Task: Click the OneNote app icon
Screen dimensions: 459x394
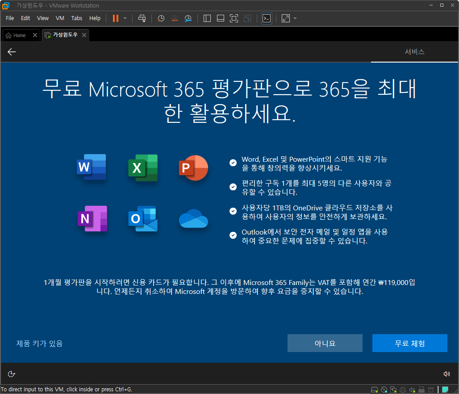Action: tap(92, 218)
